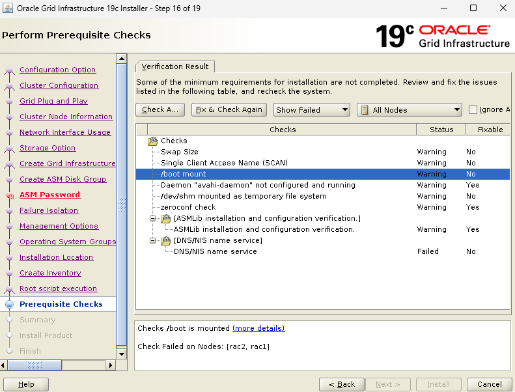The width and height of the screenshot is (515, 392).
Task: Click the server icon in All Nodes combo
Action: 365,110
